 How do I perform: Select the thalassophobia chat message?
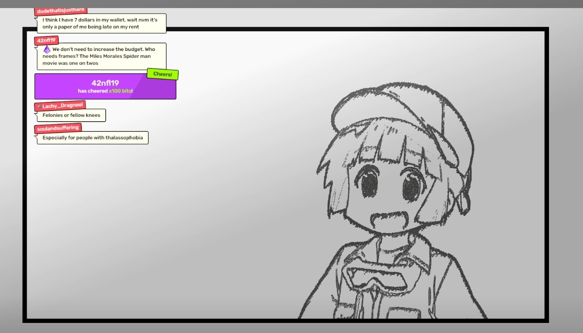(93, 138)
